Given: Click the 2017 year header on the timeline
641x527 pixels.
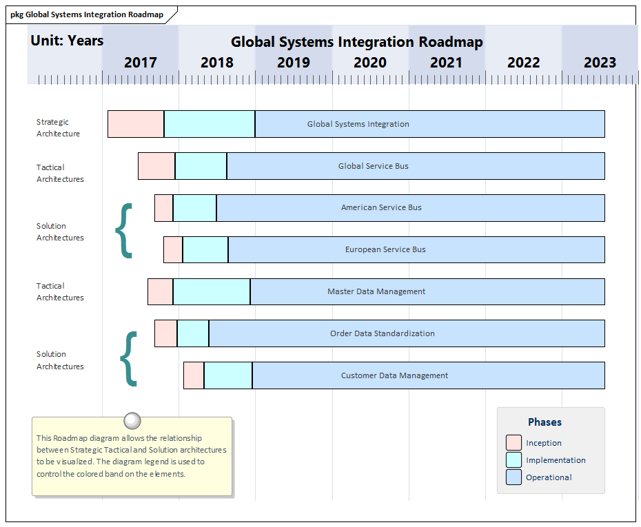Looking at the screenshot, I should [141, 63].
